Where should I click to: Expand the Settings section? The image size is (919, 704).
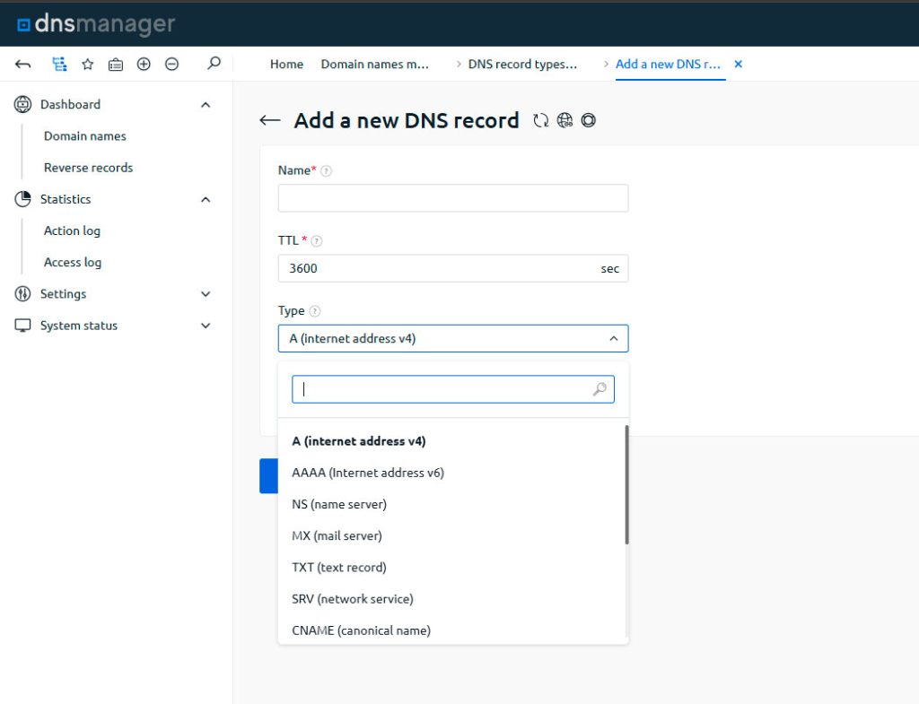click(x=206, y=294)
